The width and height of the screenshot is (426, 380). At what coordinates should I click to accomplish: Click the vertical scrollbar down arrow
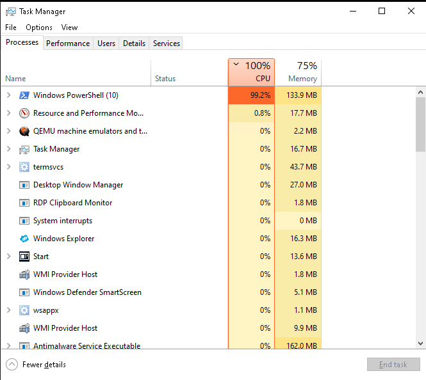tap(421, 343)
